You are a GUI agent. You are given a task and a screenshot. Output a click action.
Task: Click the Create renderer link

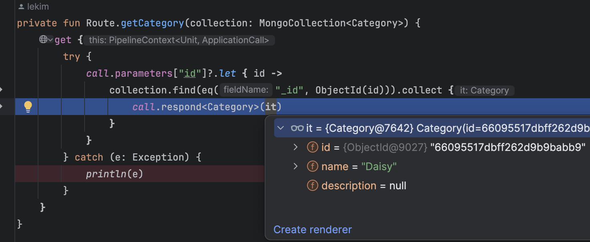coord(312,230)
